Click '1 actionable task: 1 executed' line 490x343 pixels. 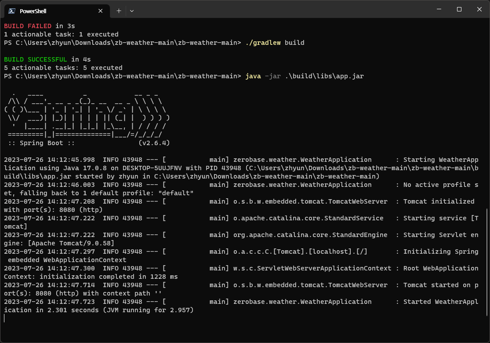click(61, 34)
